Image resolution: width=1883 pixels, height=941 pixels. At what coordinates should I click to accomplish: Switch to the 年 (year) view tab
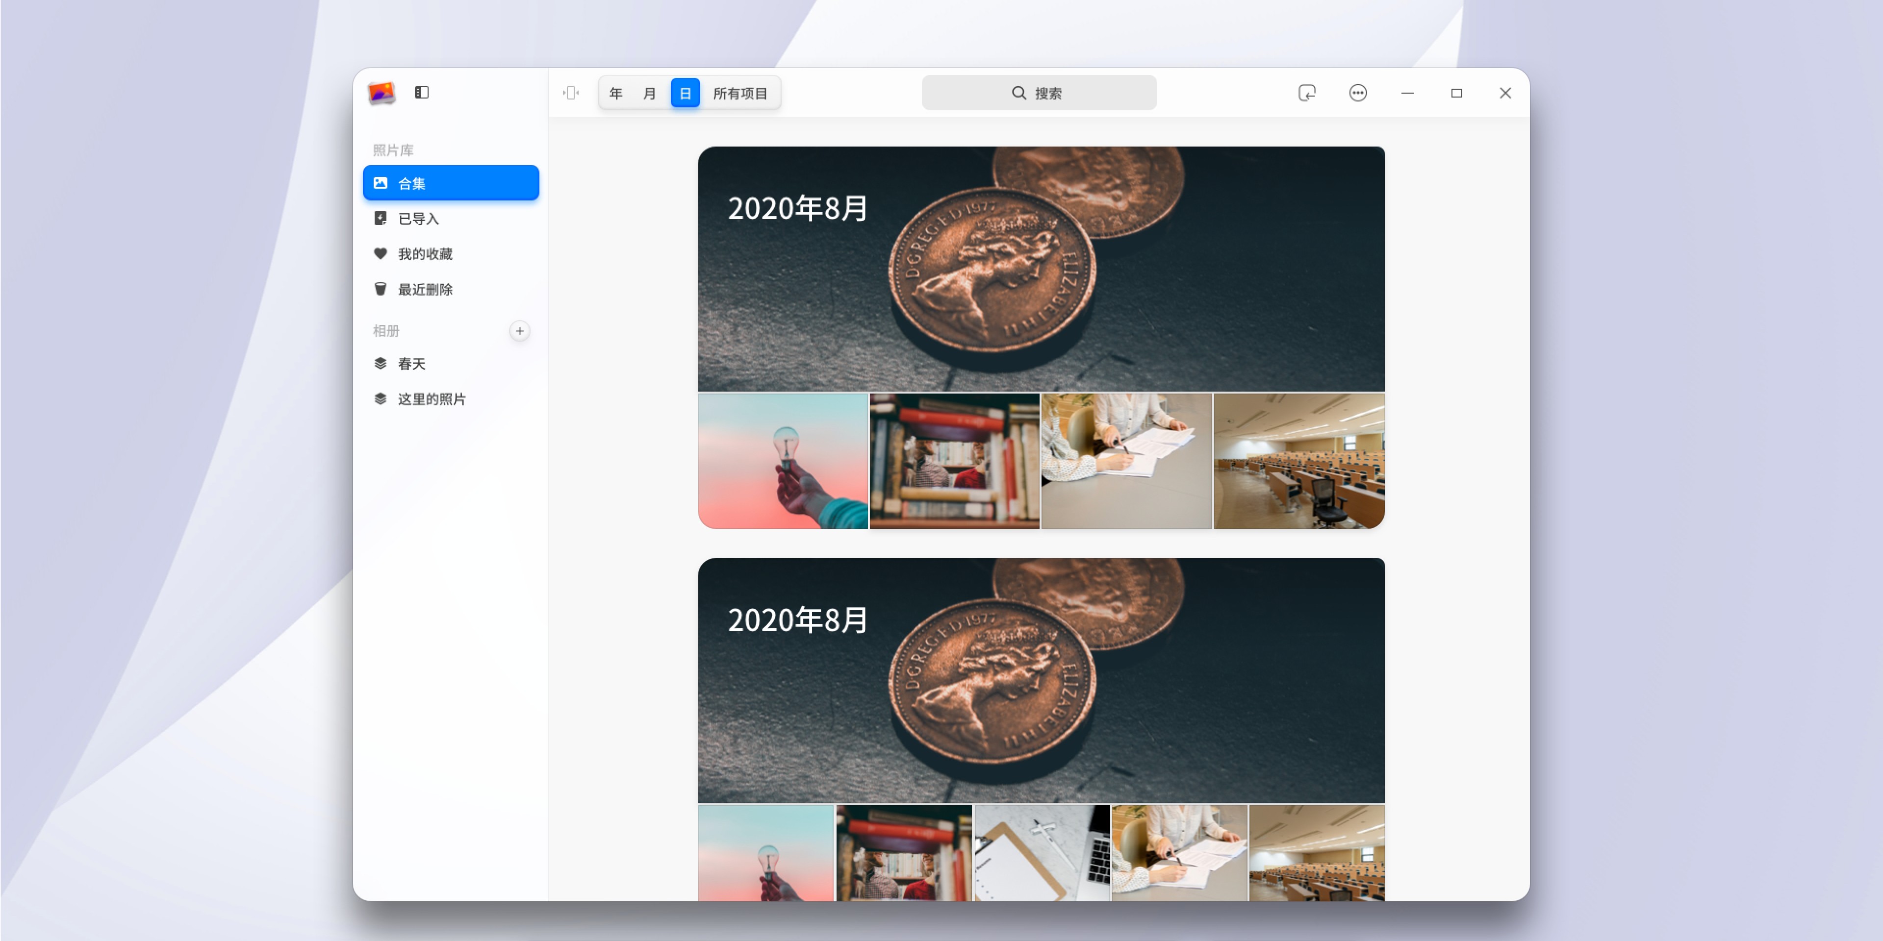point(615,93)
